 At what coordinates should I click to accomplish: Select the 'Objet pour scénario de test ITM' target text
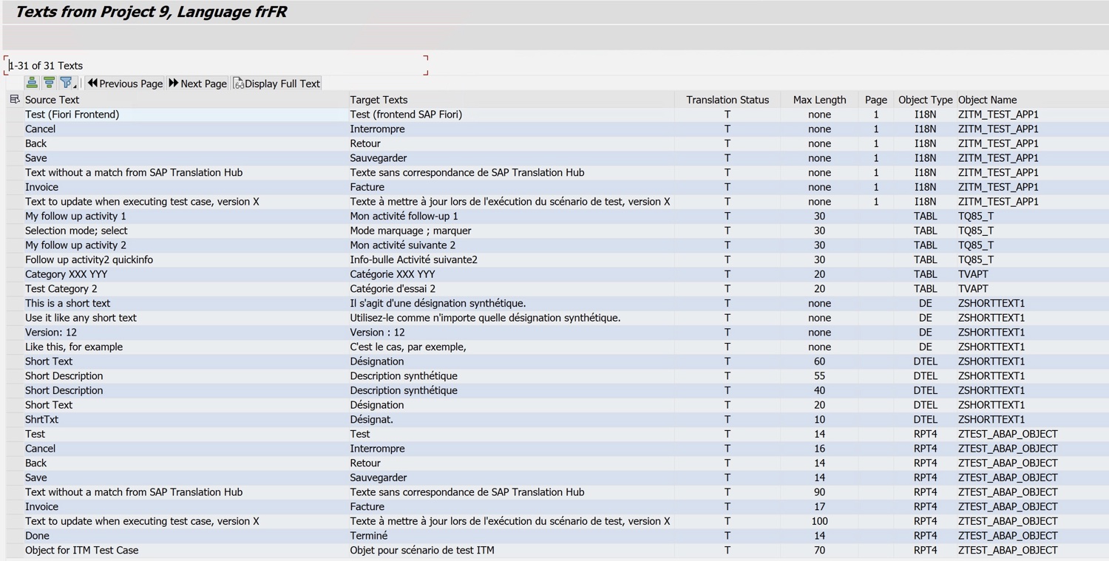[x=422, y=551]
